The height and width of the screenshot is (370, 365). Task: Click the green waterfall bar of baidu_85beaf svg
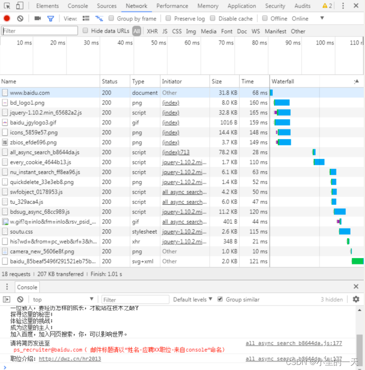tap(357, 261)
